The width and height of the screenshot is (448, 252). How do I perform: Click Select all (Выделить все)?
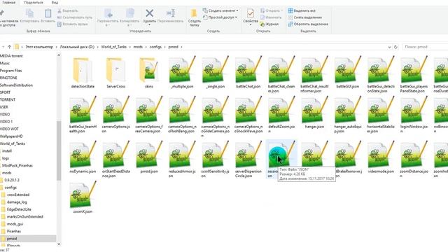pos(302,10)
